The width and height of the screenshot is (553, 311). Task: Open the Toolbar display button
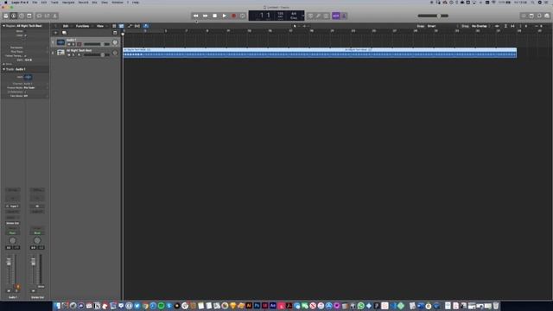tap(29, 16)
